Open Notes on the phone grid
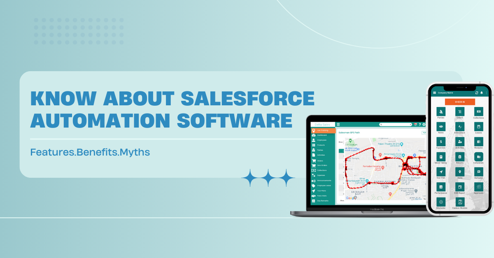The image size is (494, 258). (x=441, y=126)
